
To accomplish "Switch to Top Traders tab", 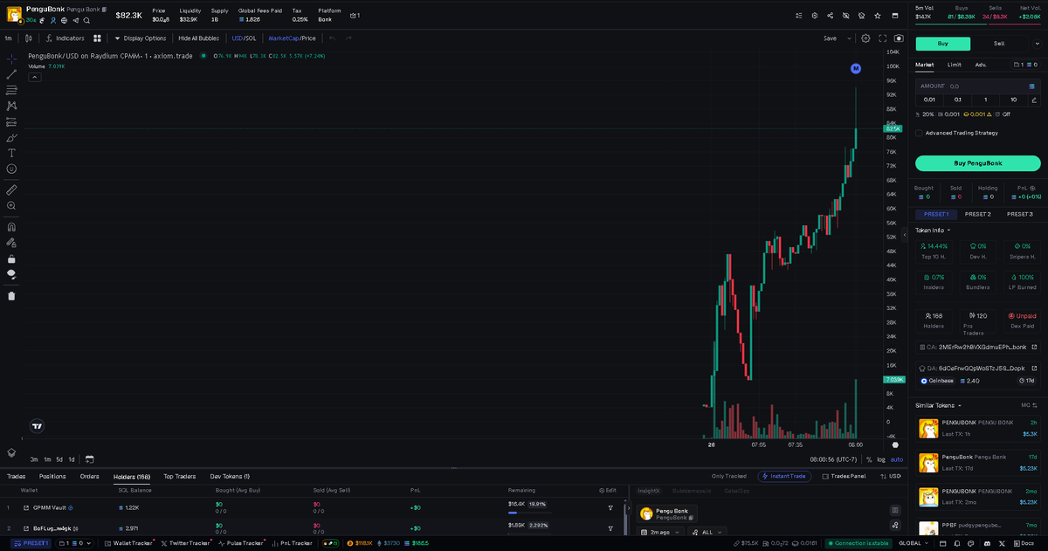I will click(x=180, y=476).
